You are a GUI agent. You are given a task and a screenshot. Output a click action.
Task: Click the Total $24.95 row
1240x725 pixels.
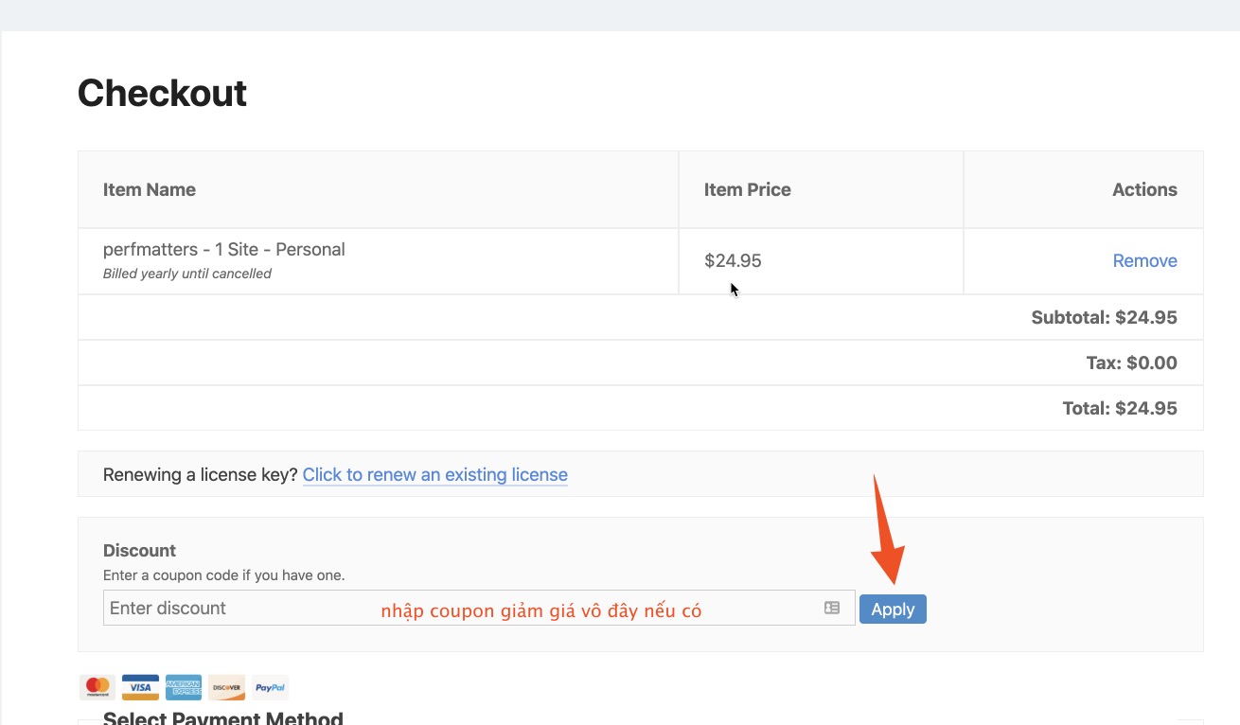[1120, 409]
